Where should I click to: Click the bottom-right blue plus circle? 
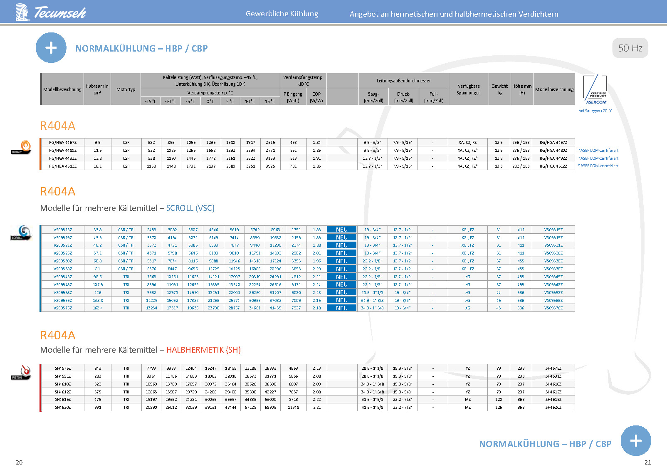[x=635, y=441]
